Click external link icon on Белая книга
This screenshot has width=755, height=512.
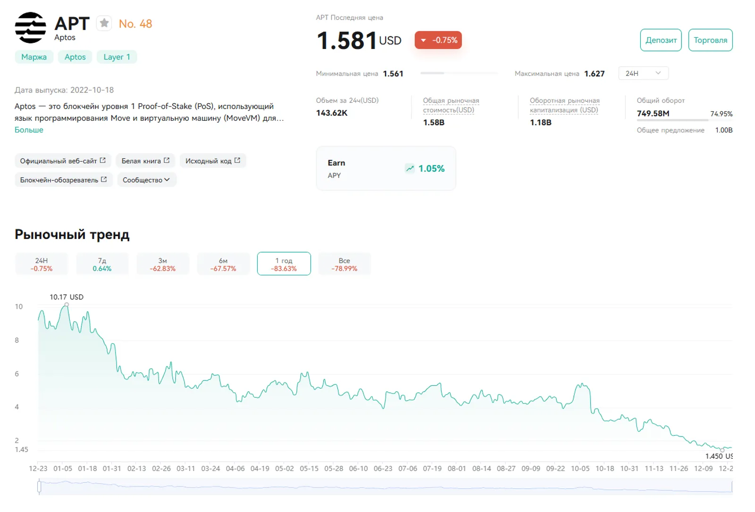click(x=167, y=161)
